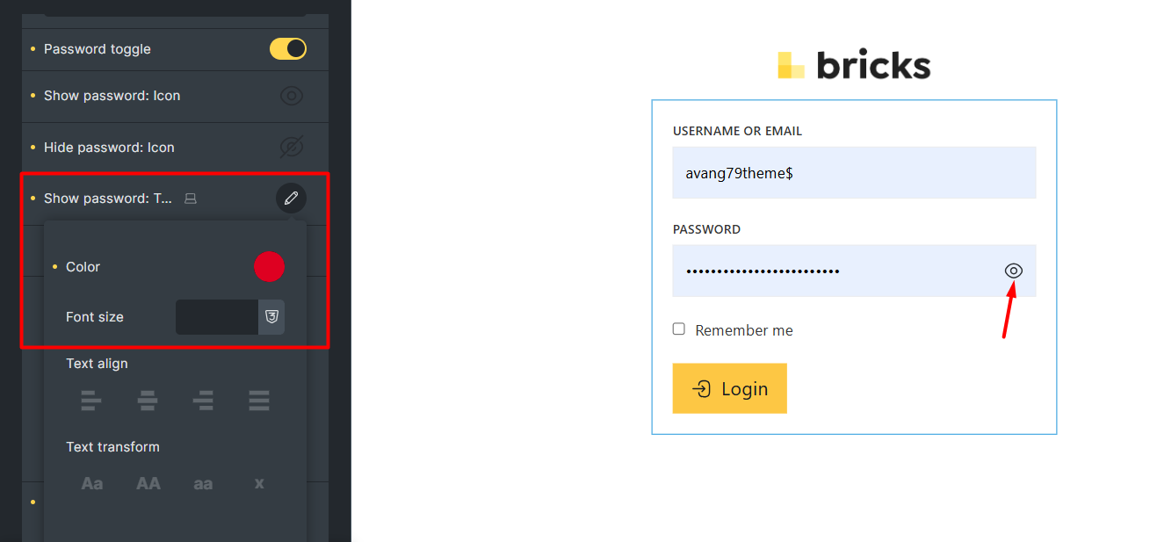Open typography editor via pencil icon
Viewport: 1150px width, 542px height.
pyautogui.click(x=291, y=199)
